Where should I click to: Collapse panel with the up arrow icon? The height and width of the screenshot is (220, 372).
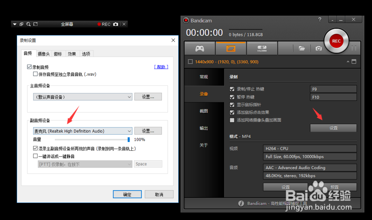(x=348, y=62)
